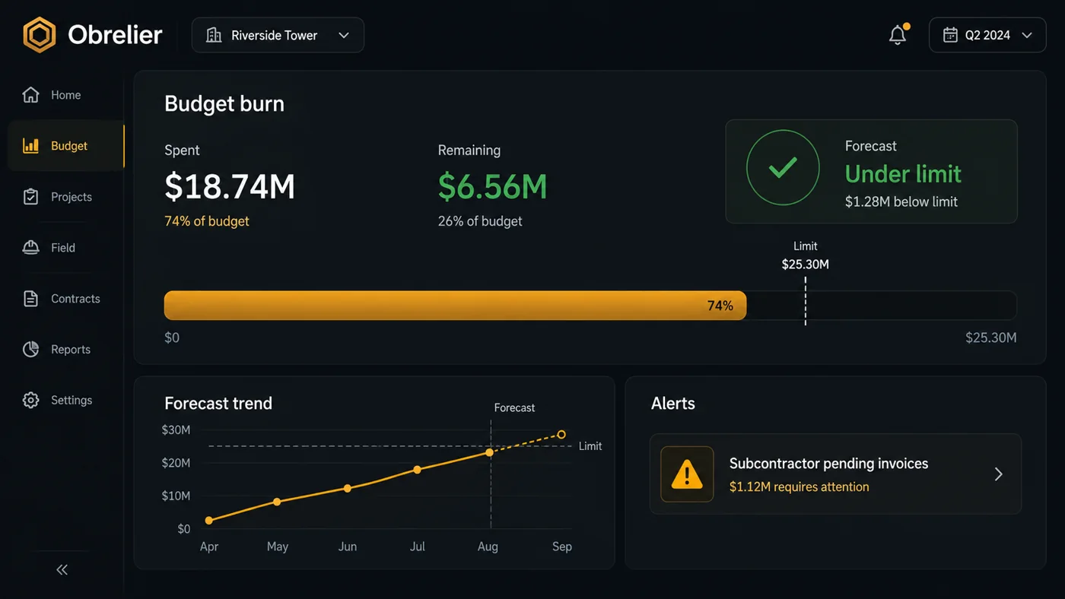This screenshot has width=1065, height=599.
Task: Click the Obrelier hexagon logo
Action: click(40, 35)
